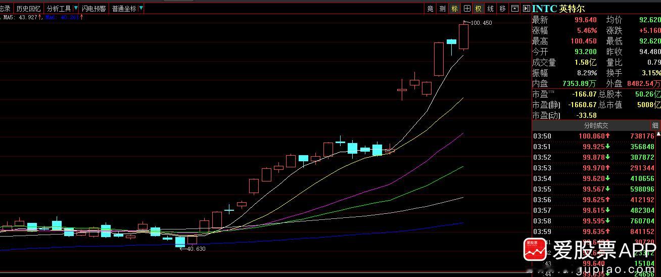
Task: Click the 换手 value 3.15%
Action: (x=650, y=73)
